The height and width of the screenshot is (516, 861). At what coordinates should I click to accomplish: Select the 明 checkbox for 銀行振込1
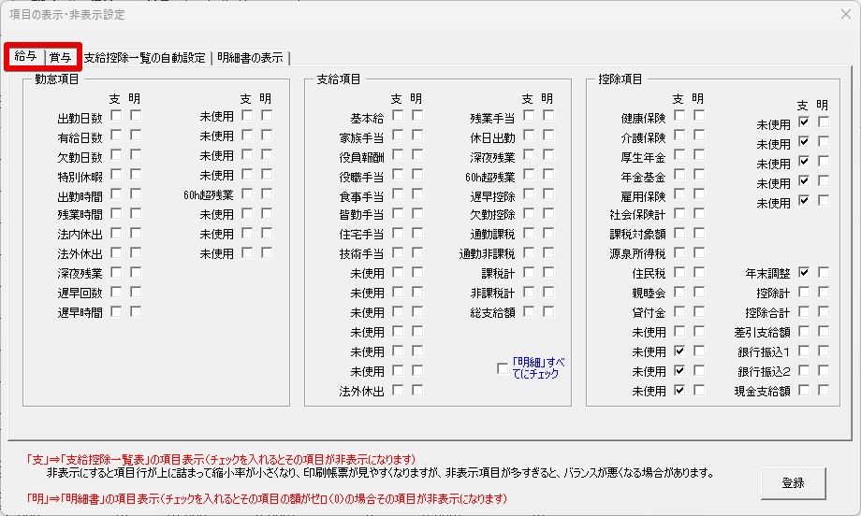[x=823, y=351]
